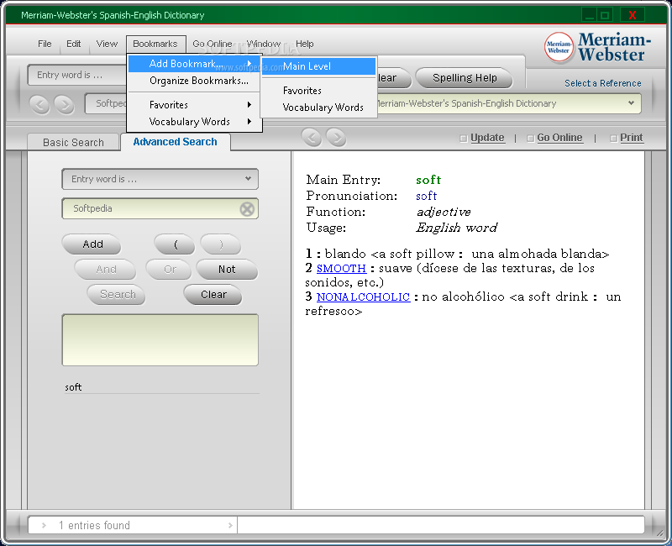
Task: Go forward with top toolbar right arrow
Action: (65, 104)
